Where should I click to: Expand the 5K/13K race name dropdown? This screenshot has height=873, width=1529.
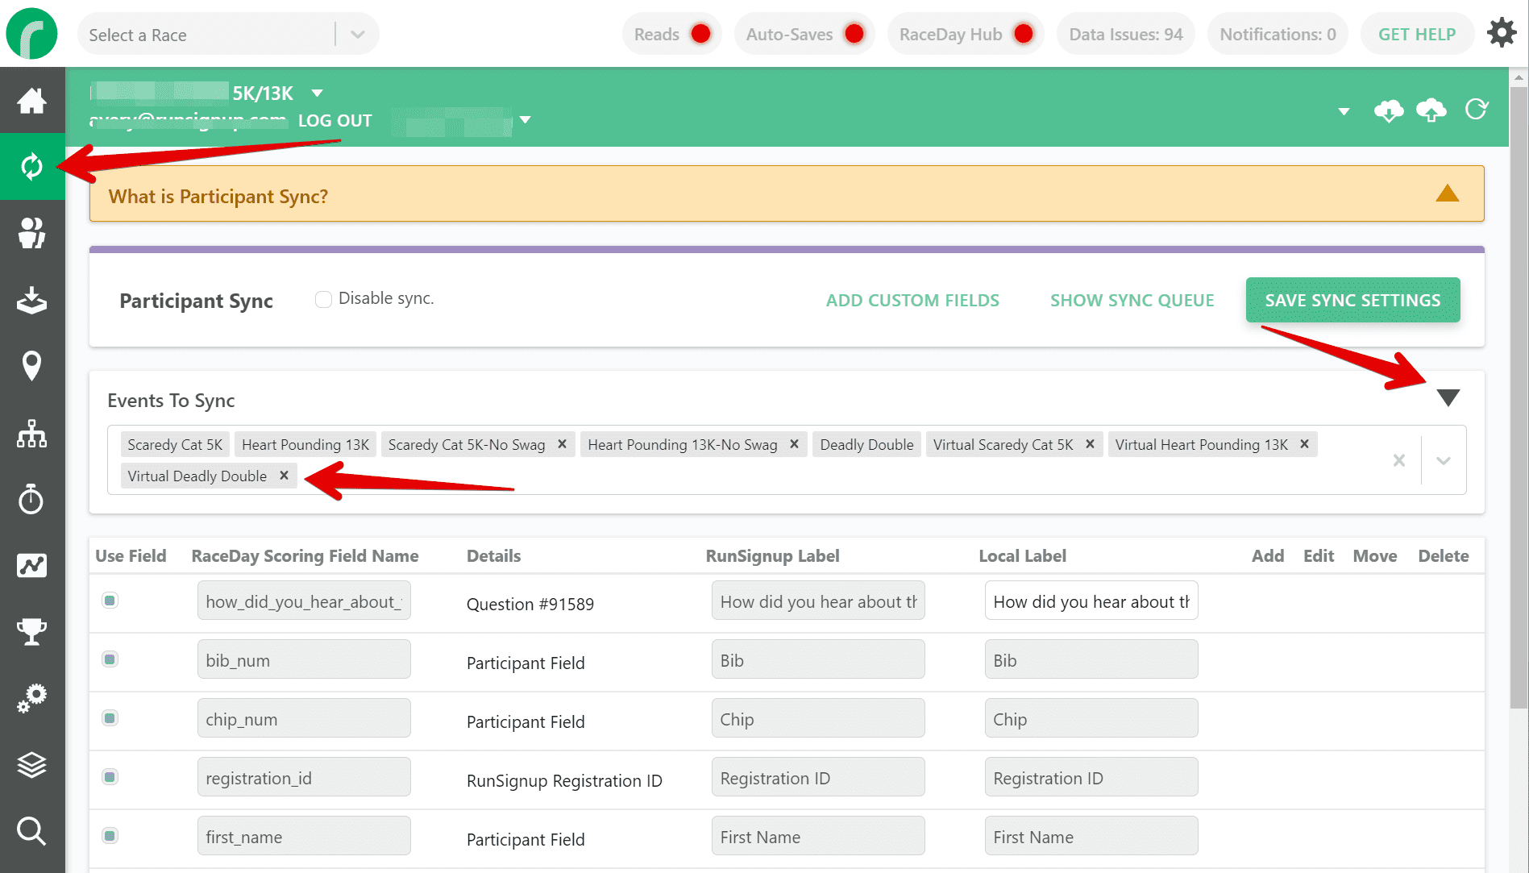pos(318,94)
